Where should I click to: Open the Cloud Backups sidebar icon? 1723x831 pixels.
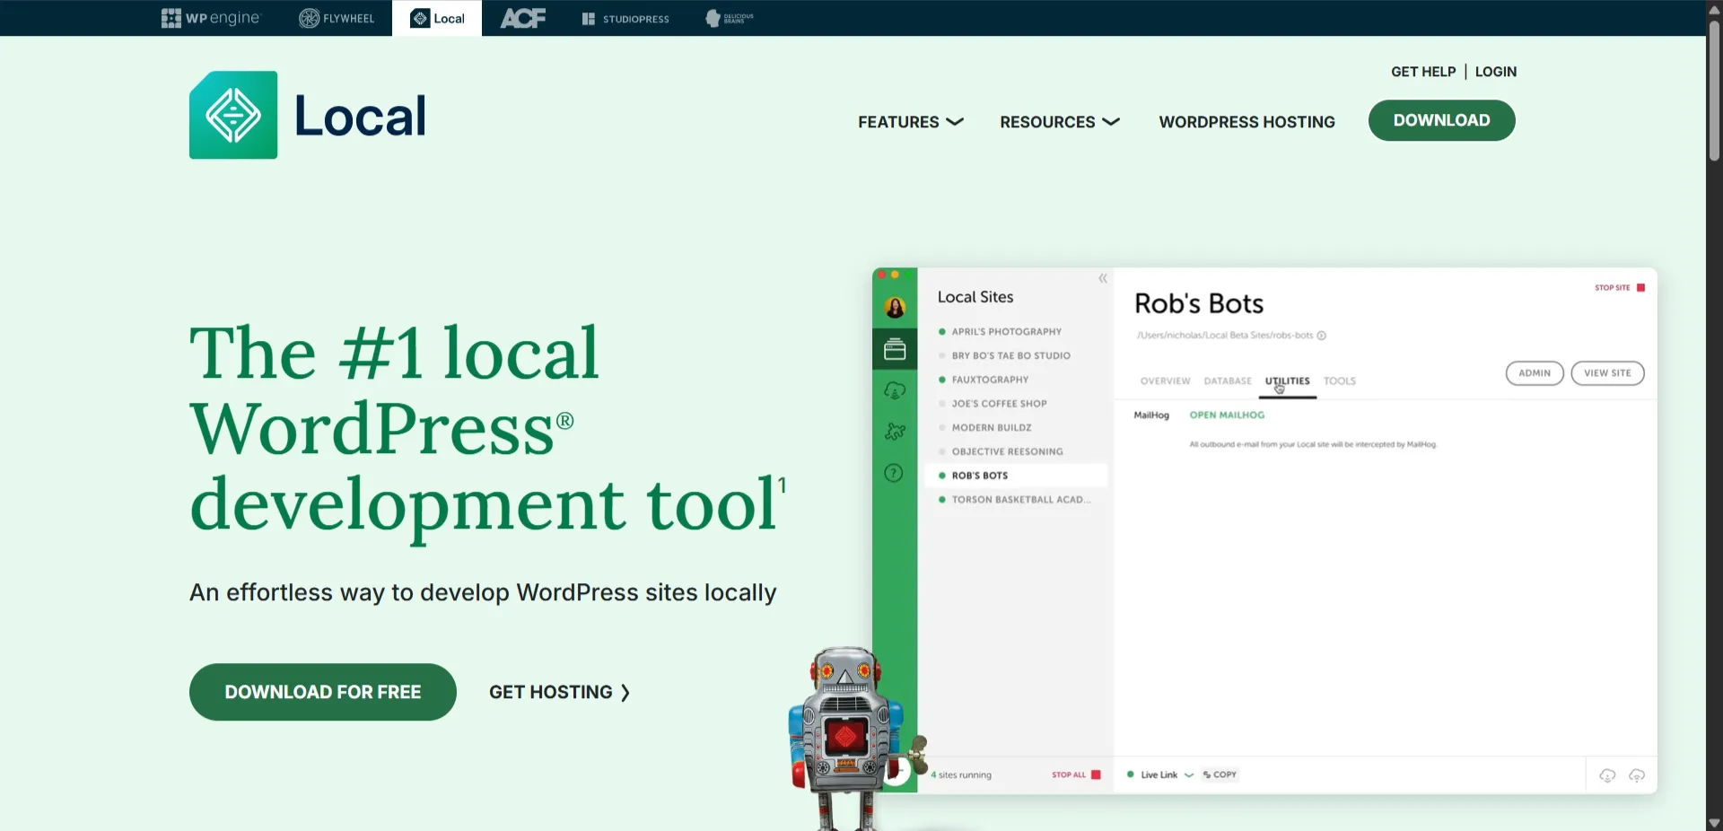pos(894,390)
